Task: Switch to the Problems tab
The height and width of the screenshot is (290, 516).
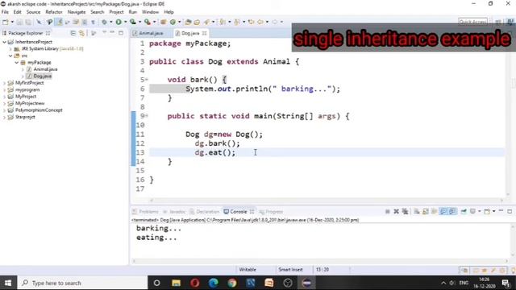Action: coord(145,211)
